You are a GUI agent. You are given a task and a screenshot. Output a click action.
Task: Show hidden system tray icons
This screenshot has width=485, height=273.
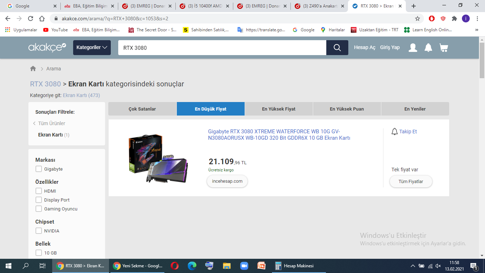[x=413, y=266]
